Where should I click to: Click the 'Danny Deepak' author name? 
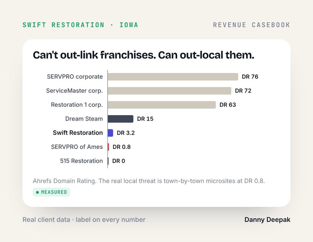267,220
